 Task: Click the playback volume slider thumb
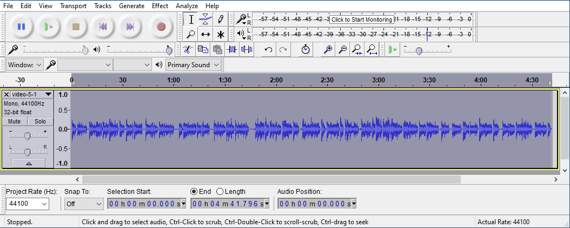pos(169,50)
